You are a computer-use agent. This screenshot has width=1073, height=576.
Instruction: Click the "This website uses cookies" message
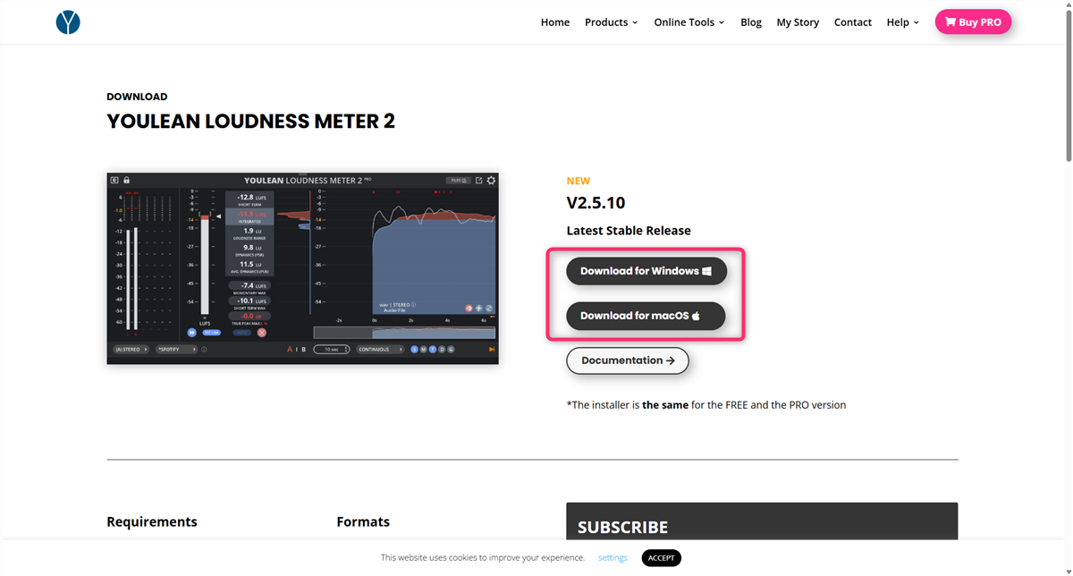tap(483, 558)
